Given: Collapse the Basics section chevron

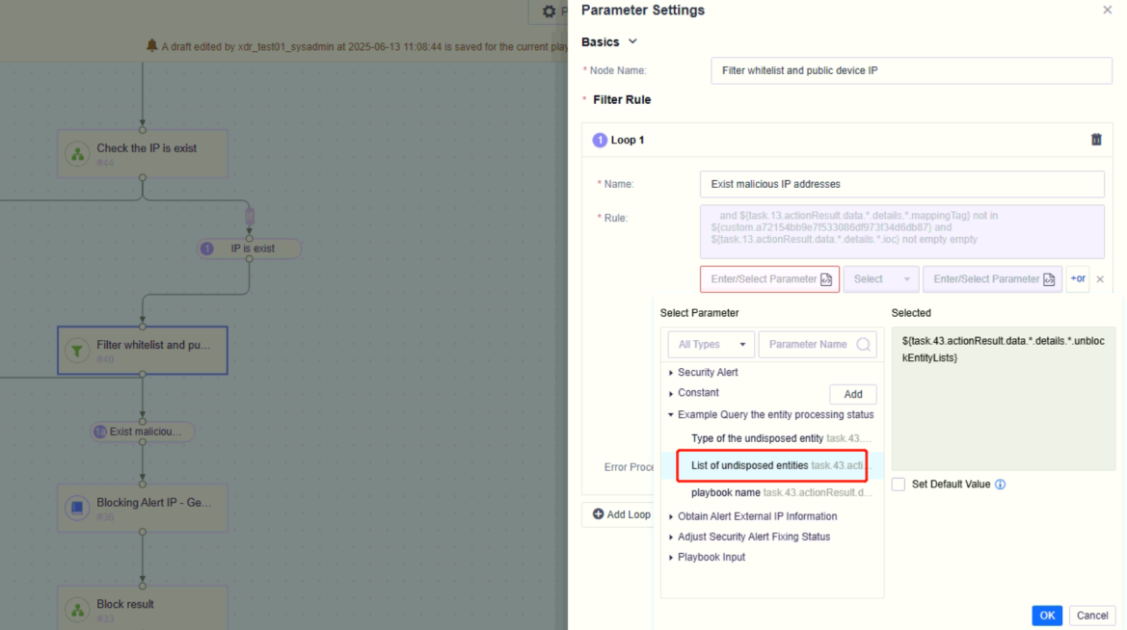Looking at the screenshot, I should [x=632, y=41].
